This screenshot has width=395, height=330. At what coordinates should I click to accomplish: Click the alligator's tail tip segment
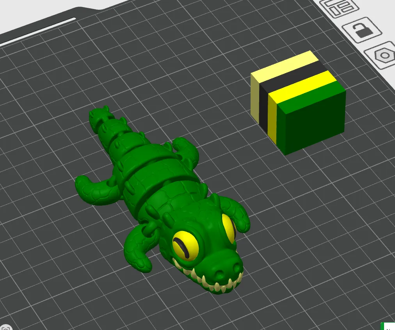[99, 117]
